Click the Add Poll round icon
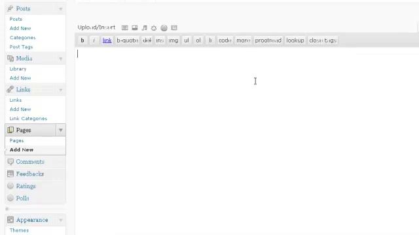419x235 pixels. (x=164, y=27)
